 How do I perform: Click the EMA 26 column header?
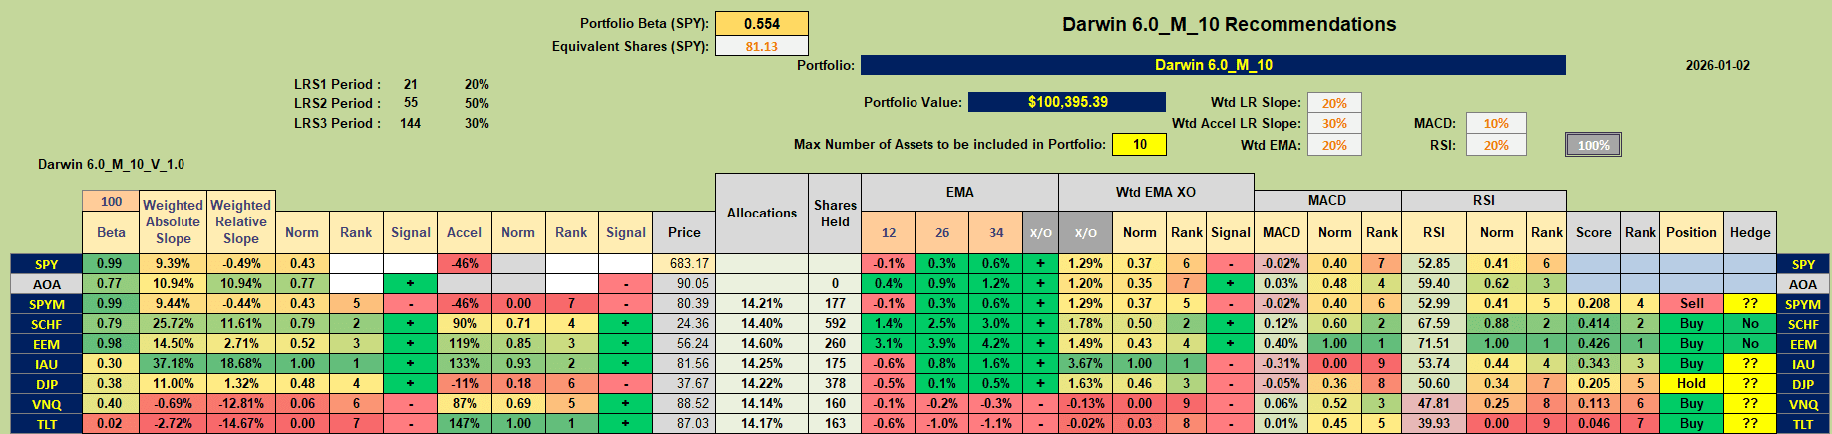tap(941, 232)
